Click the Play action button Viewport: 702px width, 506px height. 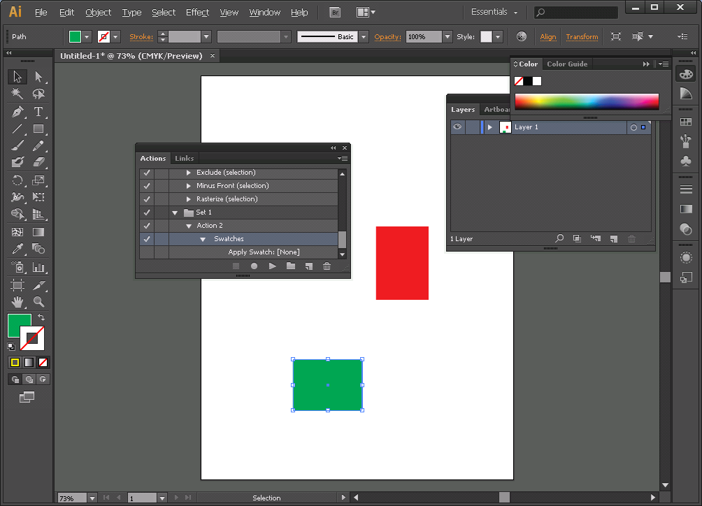273,266
